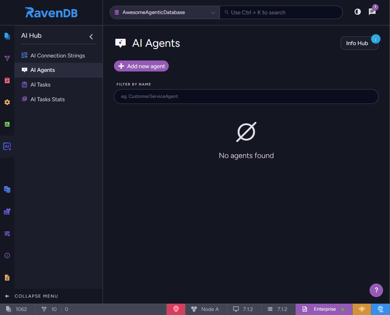Open the AI Tasks Stats menu item
Viewport: 390px width, 315px height.
coord(58,100)
